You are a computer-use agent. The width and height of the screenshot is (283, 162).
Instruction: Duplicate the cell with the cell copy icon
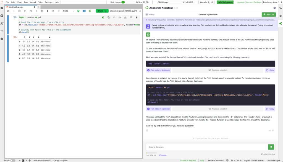click(108, 17)
